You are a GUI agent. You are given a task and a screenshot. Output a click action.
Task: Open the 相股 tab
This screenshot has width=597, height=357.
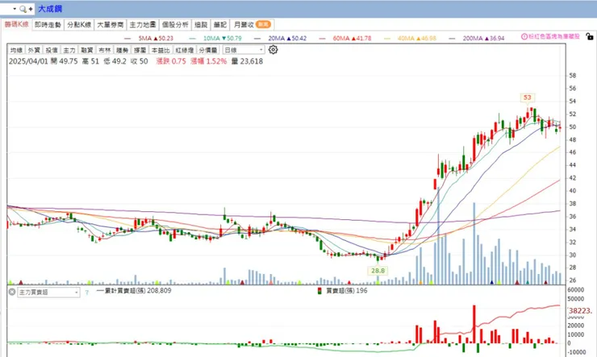[201, 25]
